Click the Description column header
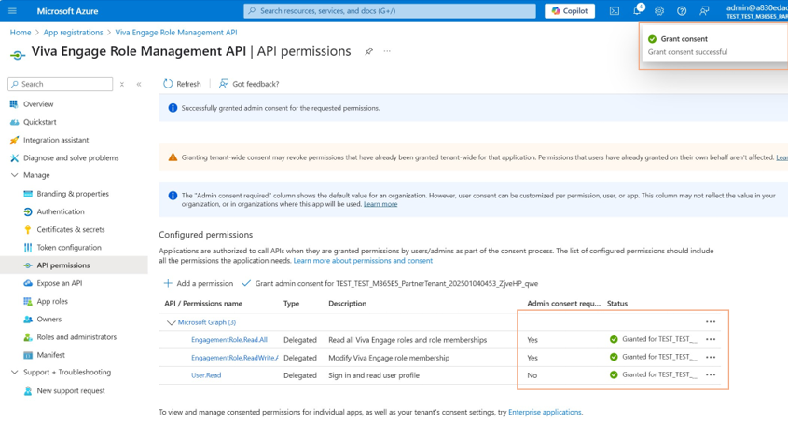The width and height of the screenshot is (788, 422). [347, 304]
